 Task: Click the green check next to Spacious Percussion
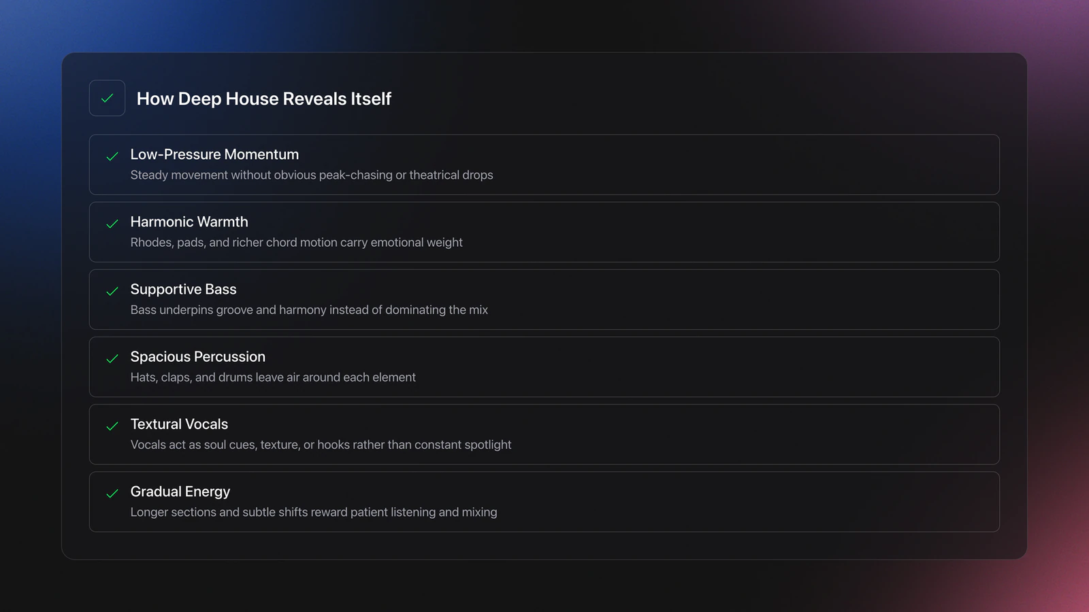112,358
